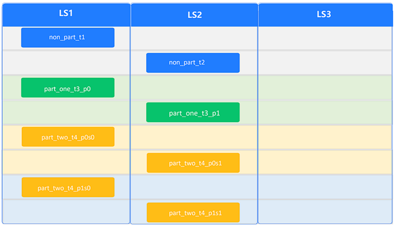Select the non_part_t2 blue block
Viewport: 395px width, 227px height.
pyautogui.click(x=193, y=63)
